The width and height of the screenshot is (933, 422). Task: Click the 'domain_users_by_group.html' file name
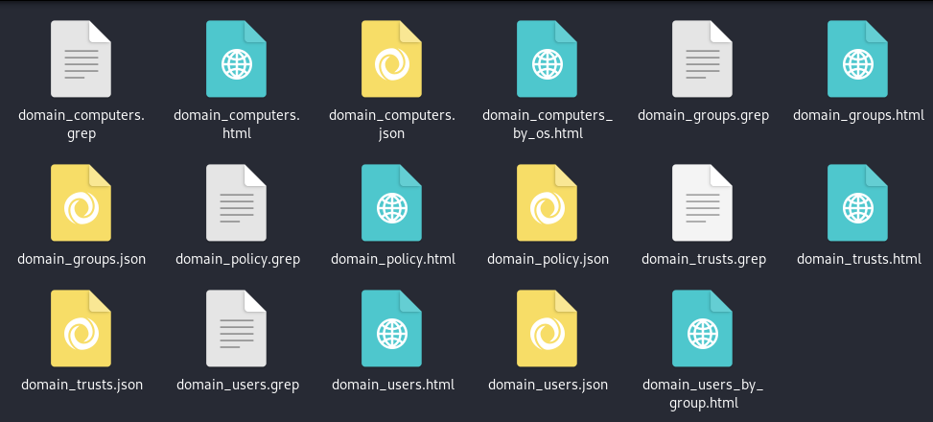pyautogui.click(x=703, y=394)
